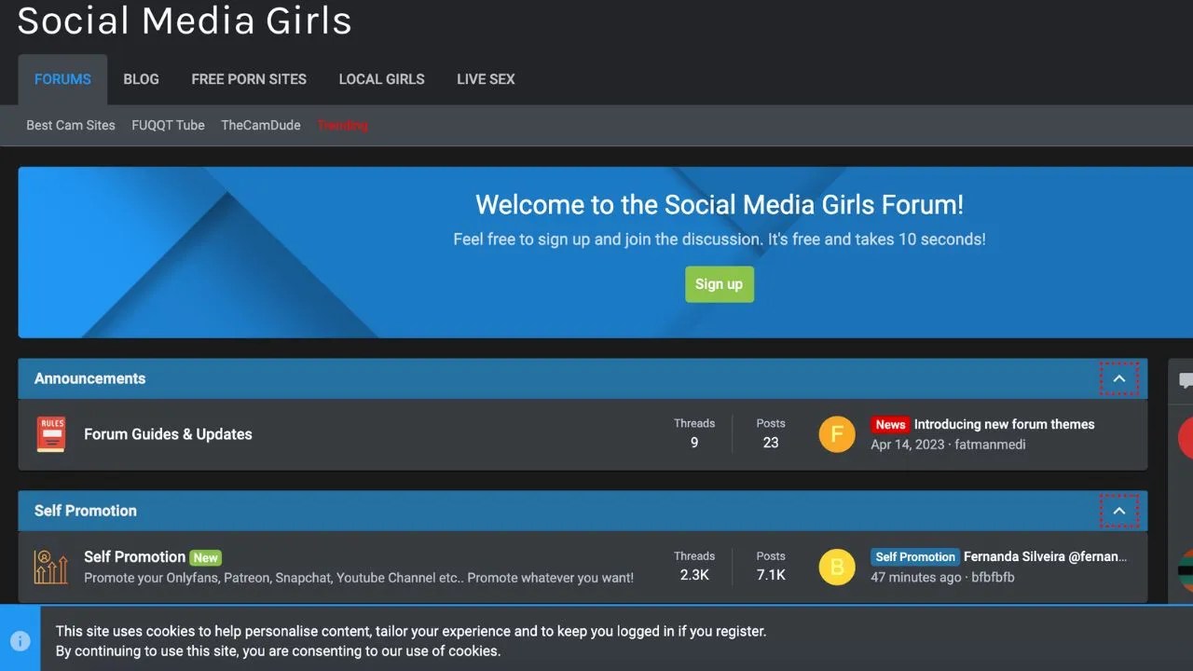The height and width of the screenshot is (671, 1193).
Task: Open bfbfbfb's yellow B avatar
Action: [x=836, y=566]
